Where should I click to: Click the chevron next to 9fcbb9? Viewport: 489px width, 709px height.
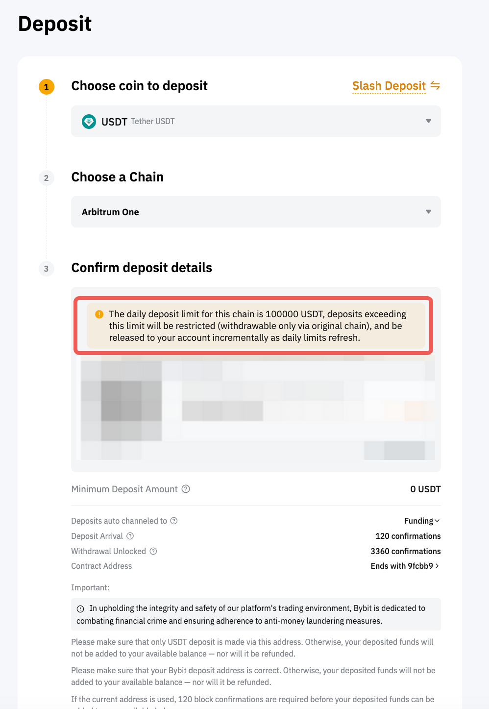(437, 566)
